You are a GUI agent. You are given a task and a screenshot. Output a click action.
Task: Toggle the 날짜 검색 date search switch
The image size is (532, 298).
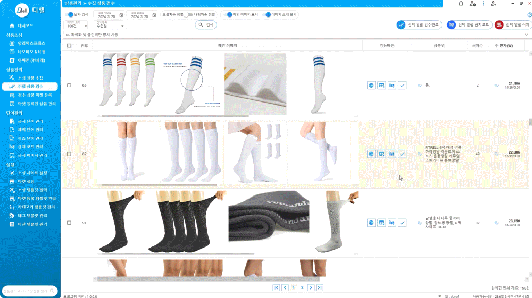(69, 14)
